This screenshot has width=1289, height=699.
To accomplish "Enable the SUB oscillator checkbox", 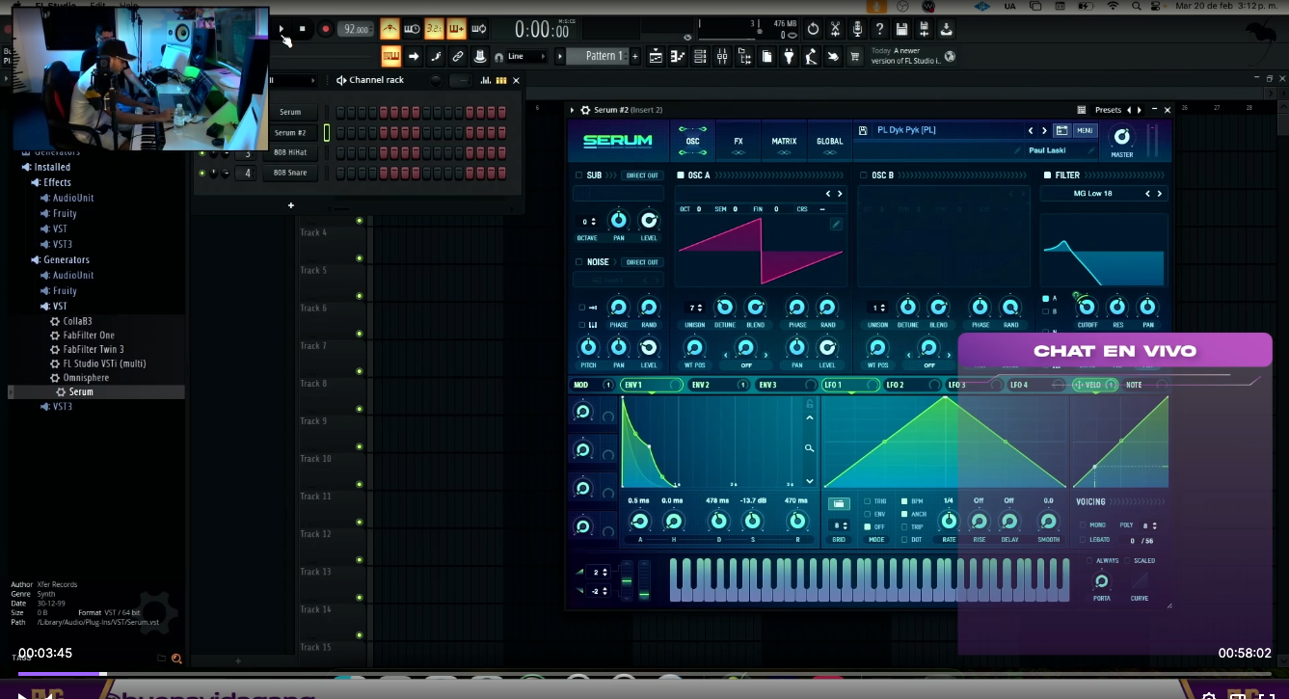I will (x=579, y=175).
